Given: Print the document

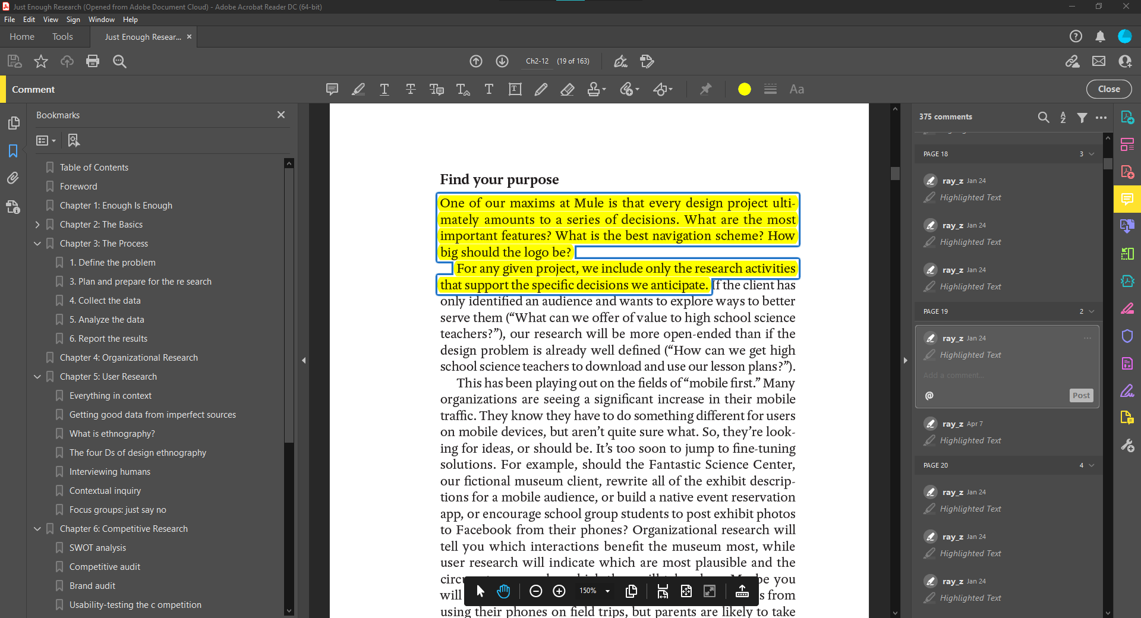Looking at the screenshot, I should (93, 61).
